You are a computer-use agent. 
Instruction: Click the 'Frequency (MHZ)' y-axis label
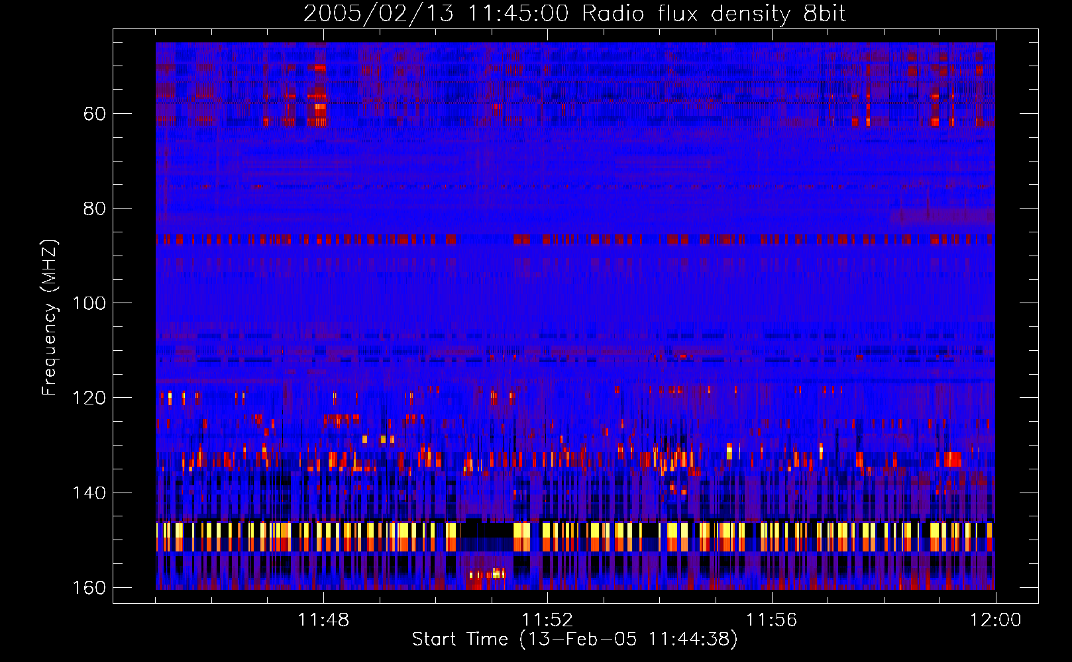pos(50,317)
